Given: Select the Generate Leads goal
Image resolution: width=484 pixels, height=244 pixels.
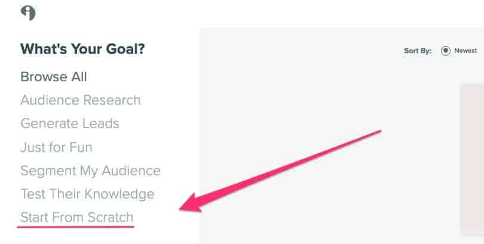Looking at the screenshot, I should click(70, 124).
